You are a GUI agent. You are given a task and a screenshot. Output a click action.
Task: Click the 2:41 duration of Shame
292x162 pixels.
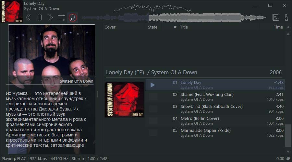(x=280, y=95)
